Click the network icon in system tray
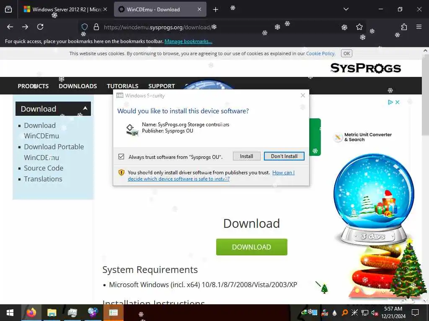Screen dimensions: 429x321 tap(364, 313)
